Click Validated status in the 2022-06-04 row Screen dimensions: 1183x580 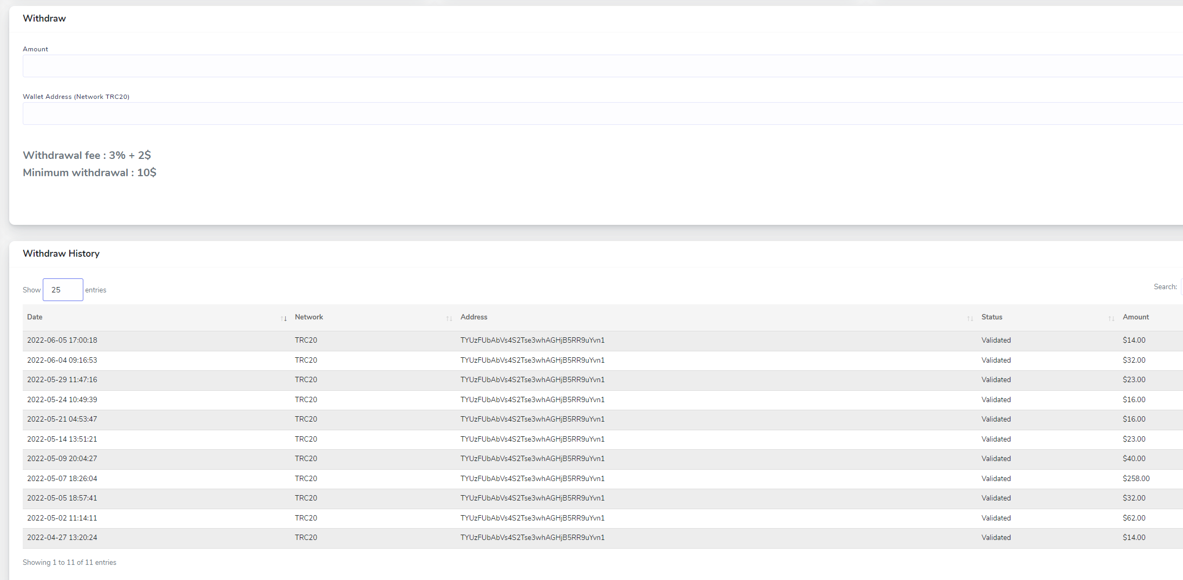click(996, 360)
